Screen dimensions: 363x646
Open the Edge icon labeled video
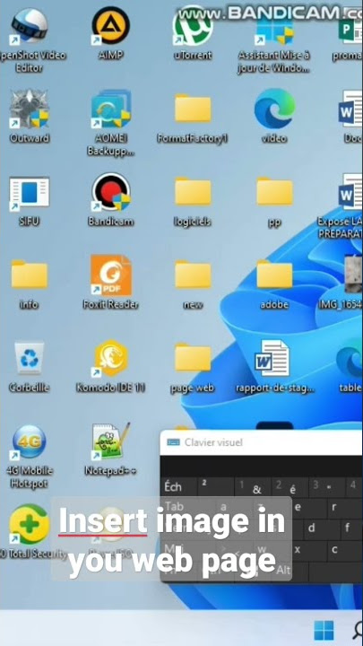pos(274,109)
